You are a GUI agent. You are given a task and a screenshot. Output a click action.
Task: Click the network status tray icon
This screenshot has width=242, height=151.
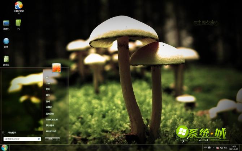pos(221,147)
